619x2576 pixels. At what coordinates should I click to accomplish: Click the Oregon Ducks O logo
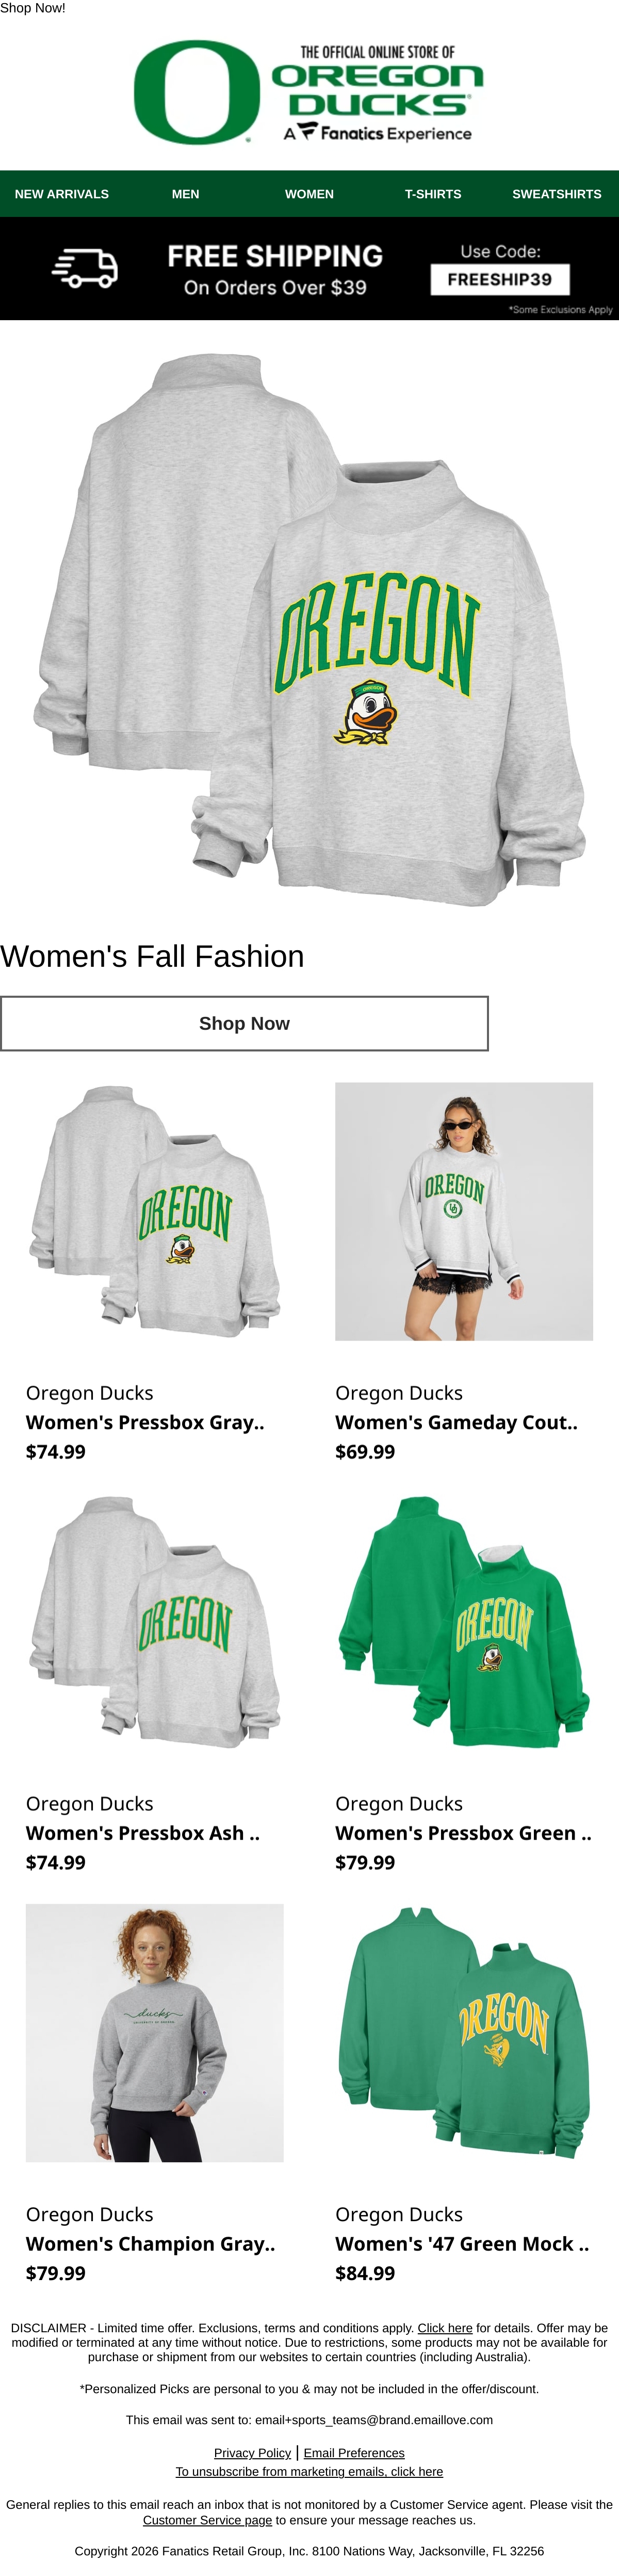coord(197,92)
